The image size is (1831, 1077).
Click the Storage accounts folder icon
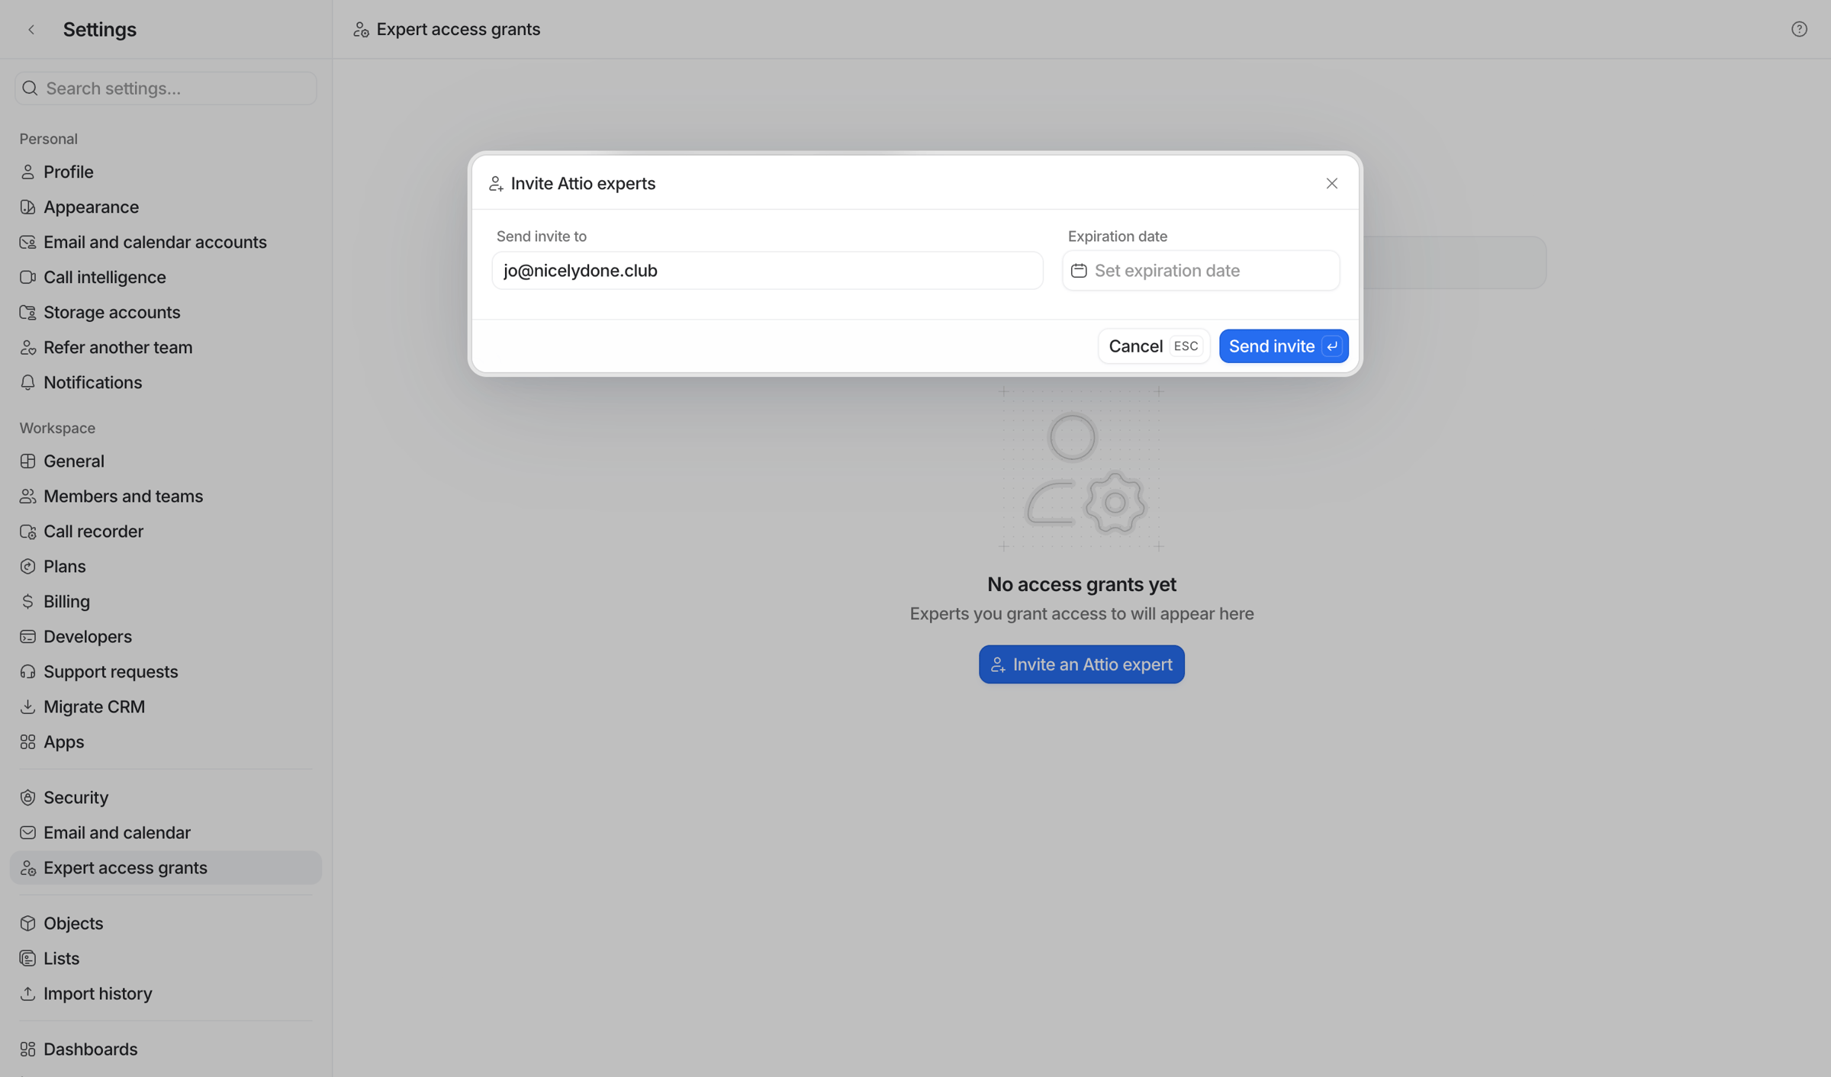28,313
